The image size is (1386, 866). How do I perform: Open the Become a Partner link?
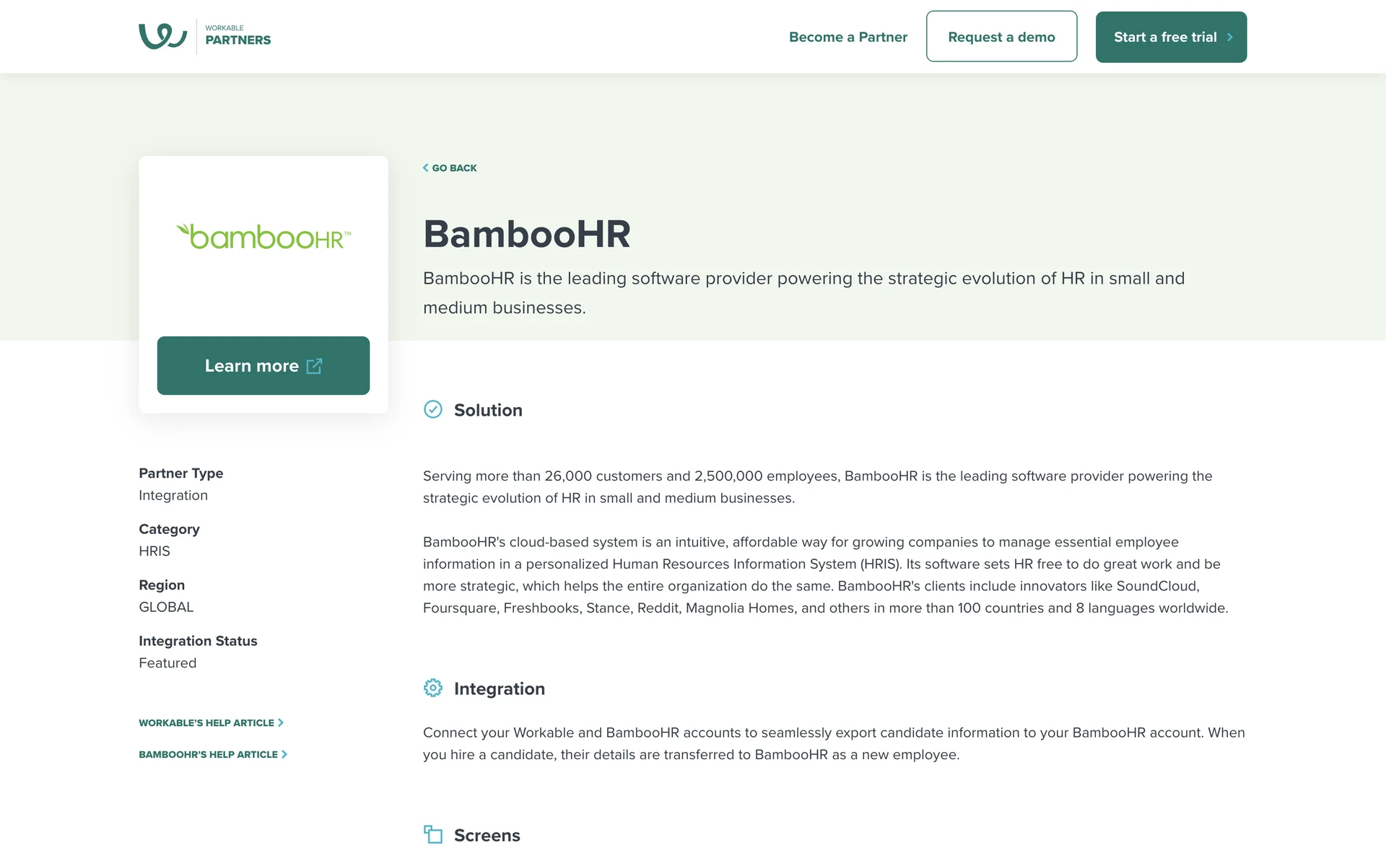[847, 37]
